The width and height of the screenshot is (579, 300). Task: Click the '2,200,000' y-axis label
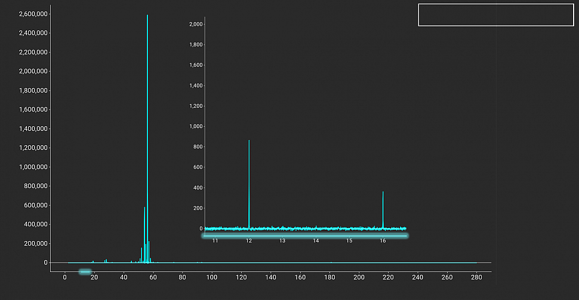pos(33,52)
